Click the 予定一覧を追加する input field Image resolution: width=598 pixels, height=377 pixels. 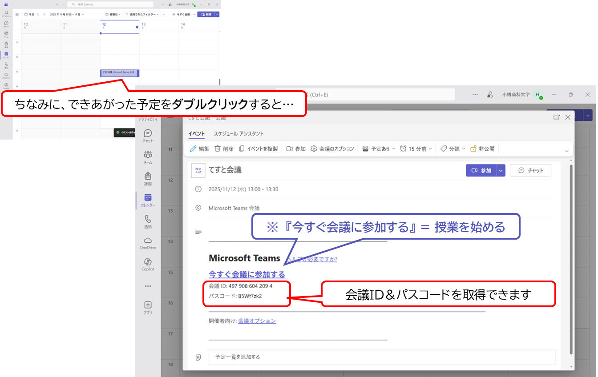[382, 357]
